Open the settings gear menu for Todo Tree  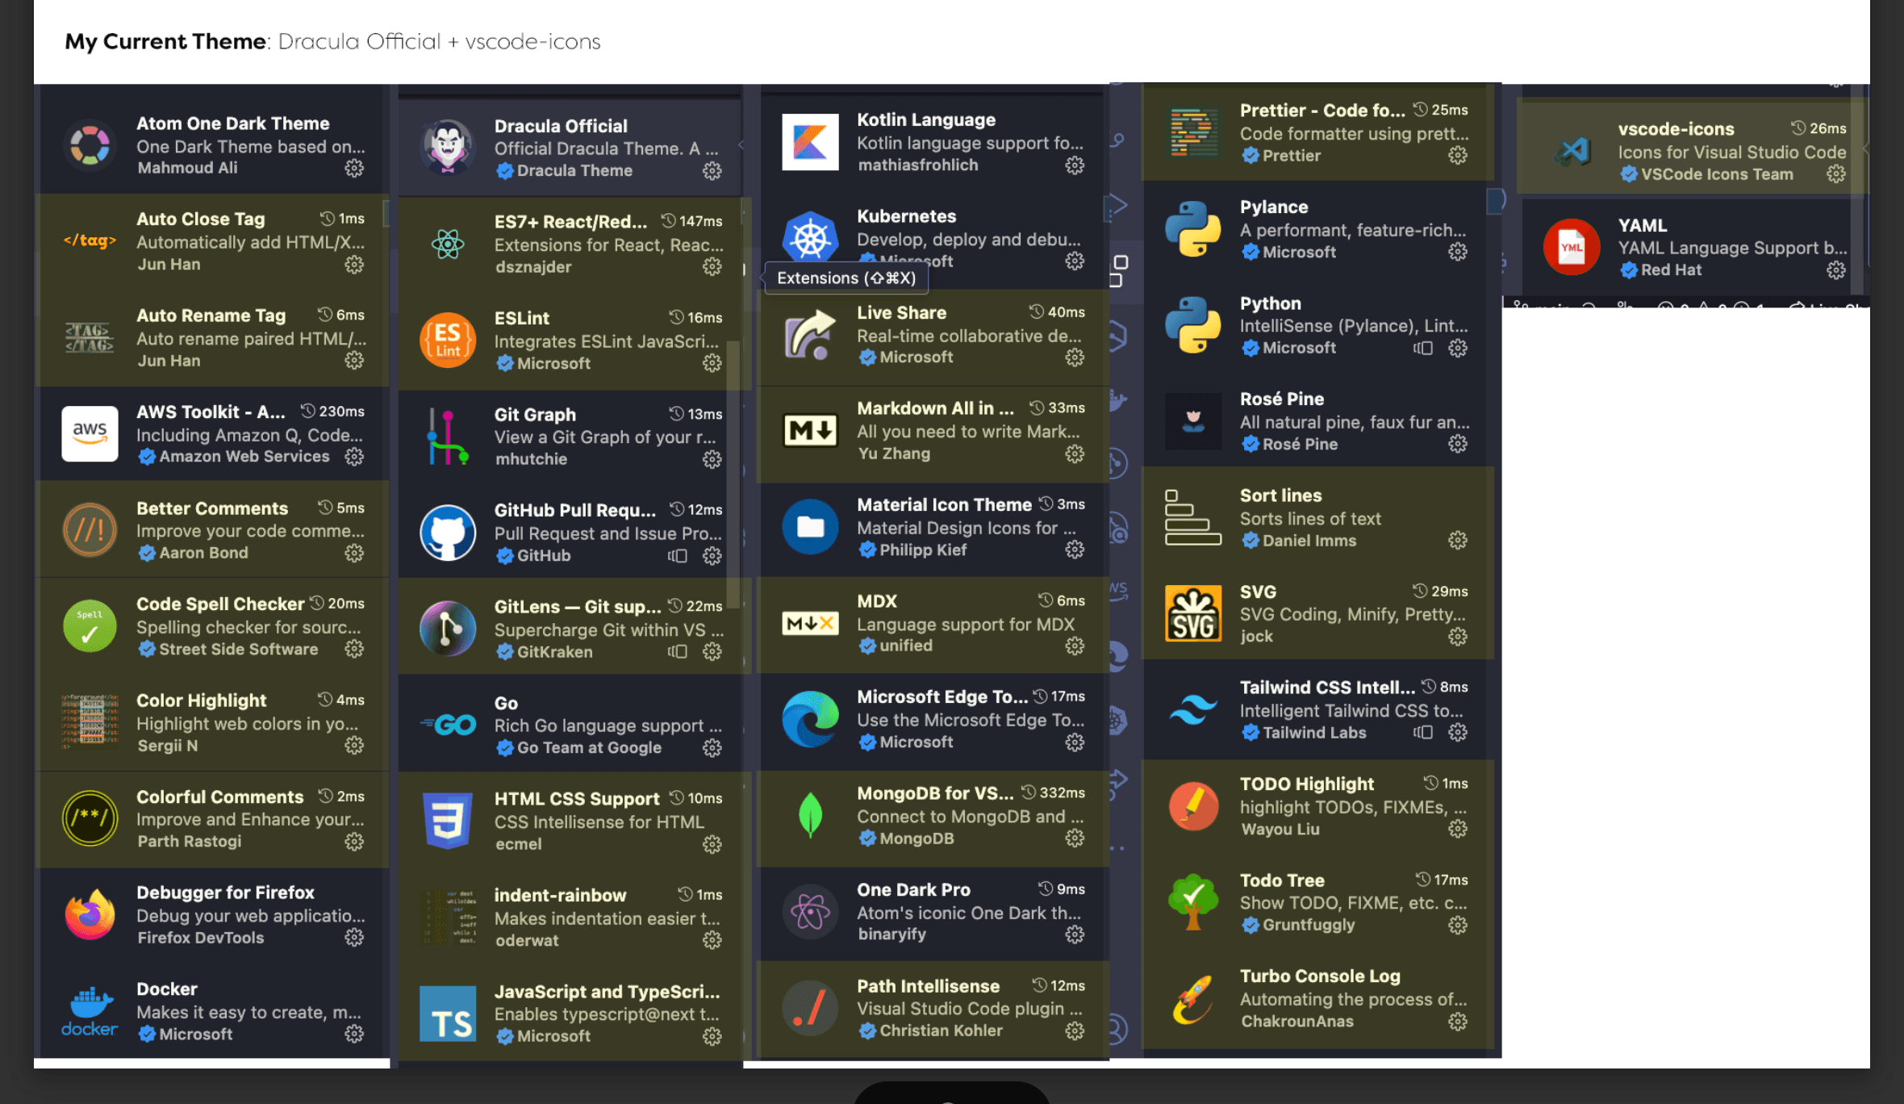tap(1457, 925)
